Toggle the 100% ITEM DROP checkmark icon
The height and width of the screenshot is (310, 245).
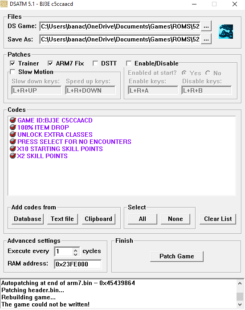click(13, 127)
